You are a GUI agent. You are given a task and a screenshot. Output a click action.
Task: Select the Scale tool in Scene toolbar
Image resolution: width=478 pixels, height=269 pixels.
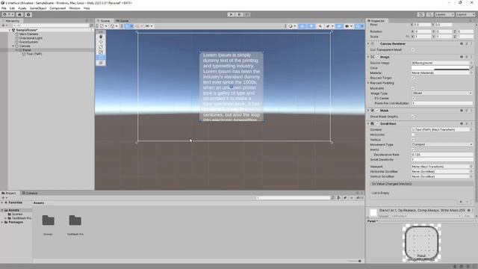pos(101,52)
